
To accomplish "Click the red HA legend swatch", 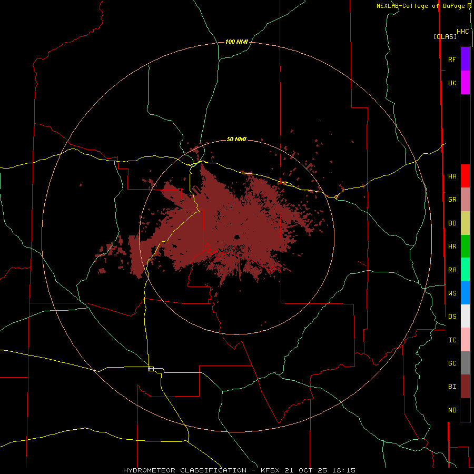I will pyautogui.click(x=465, y=176).
